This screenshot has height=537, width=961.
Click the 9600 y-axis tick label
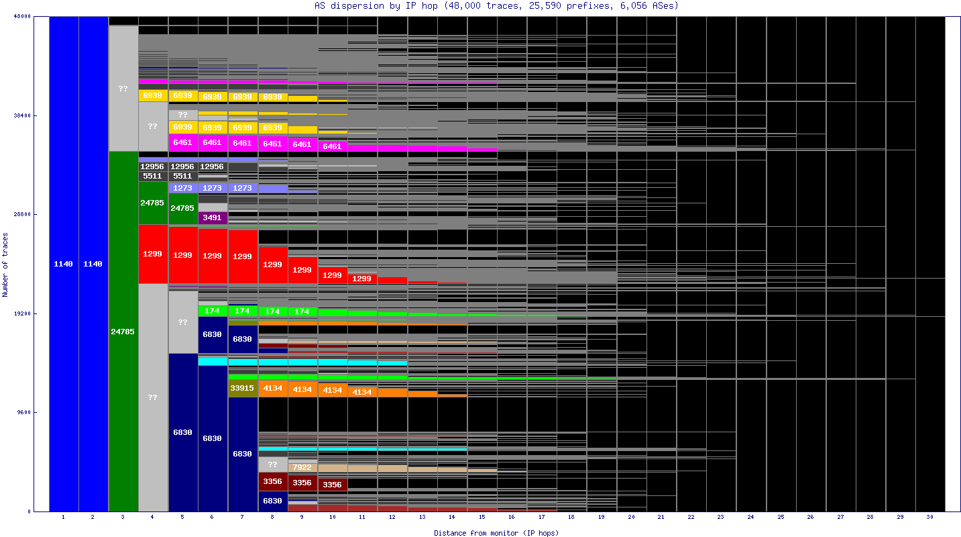[25, 412]
